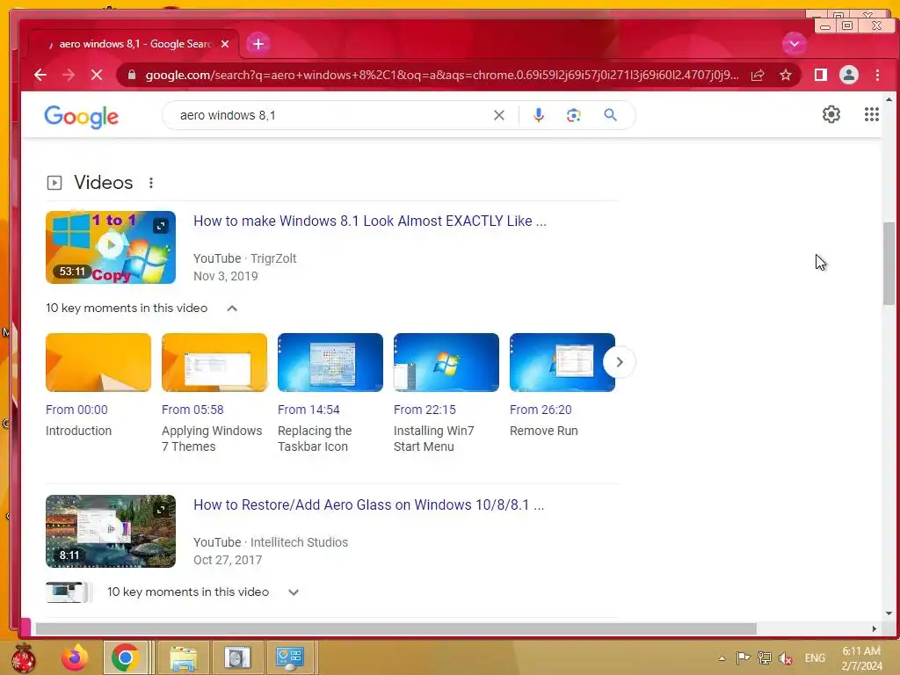Open the tab search dropdown arrow

coord(795,44)
